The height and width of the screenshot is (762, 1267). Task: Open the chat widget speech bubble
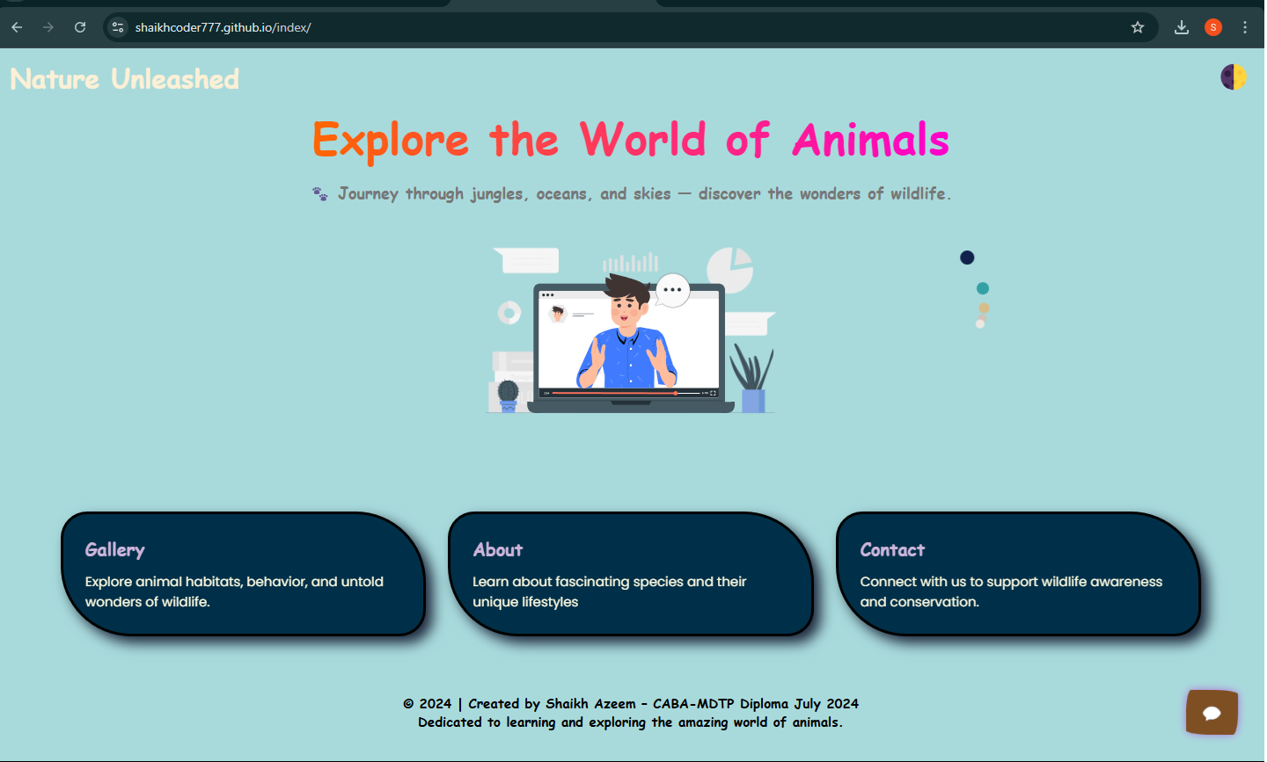[x=1212, y=712]
